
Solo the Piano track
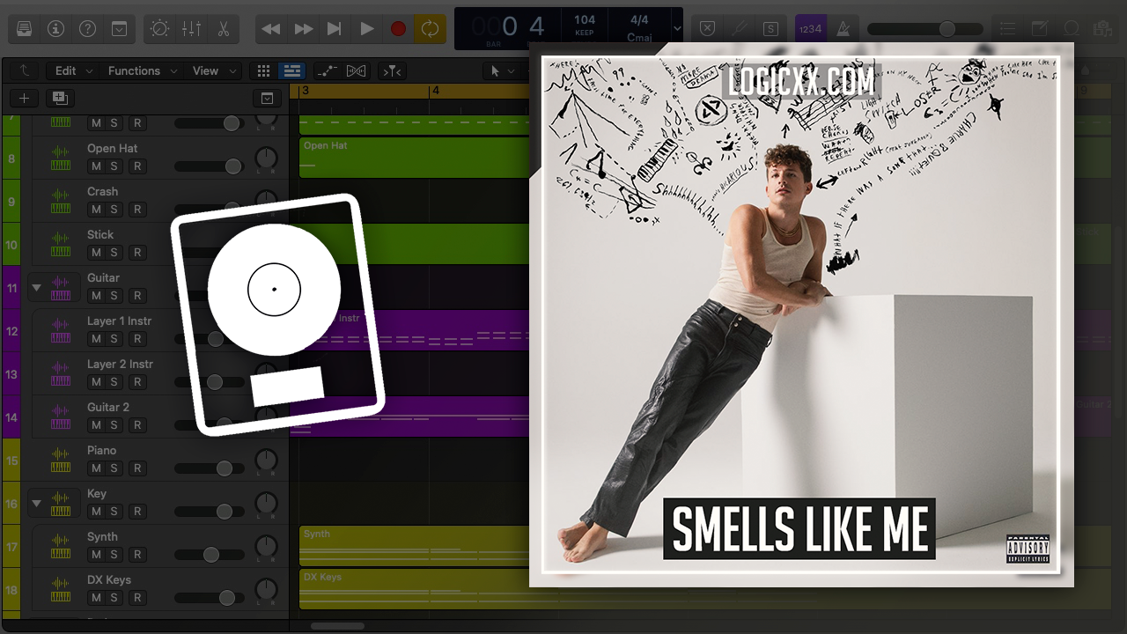pos(114,468)
